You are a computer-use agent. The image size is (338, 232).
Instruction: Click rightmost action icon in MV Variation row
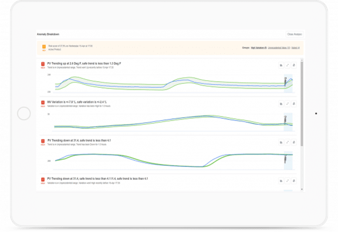coord(294,104)
